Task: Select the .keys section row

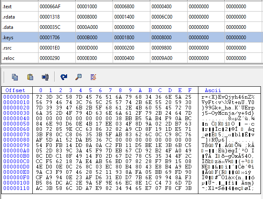Action: [19, 38]
